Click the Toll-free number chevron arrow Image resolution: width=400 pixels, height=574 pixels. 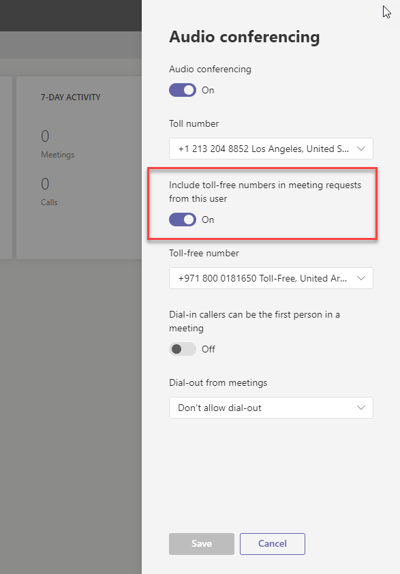361,278
